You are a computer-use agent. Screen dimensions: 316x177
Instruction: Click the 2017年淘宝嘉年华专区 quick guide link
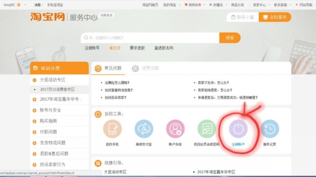point(216,172)
